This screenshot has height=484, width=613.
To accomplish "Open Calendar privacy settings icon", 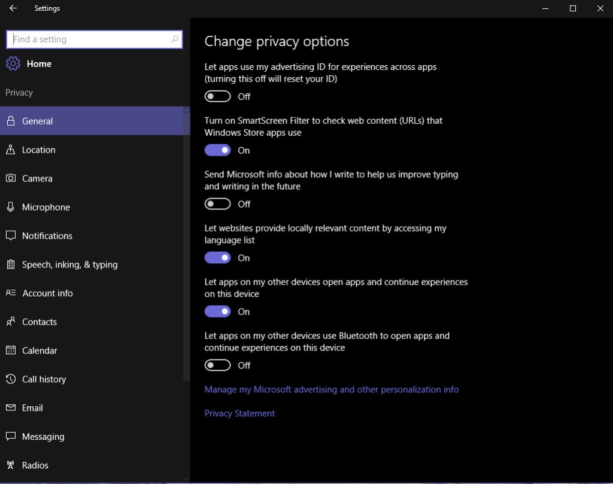I will [11, 351].
